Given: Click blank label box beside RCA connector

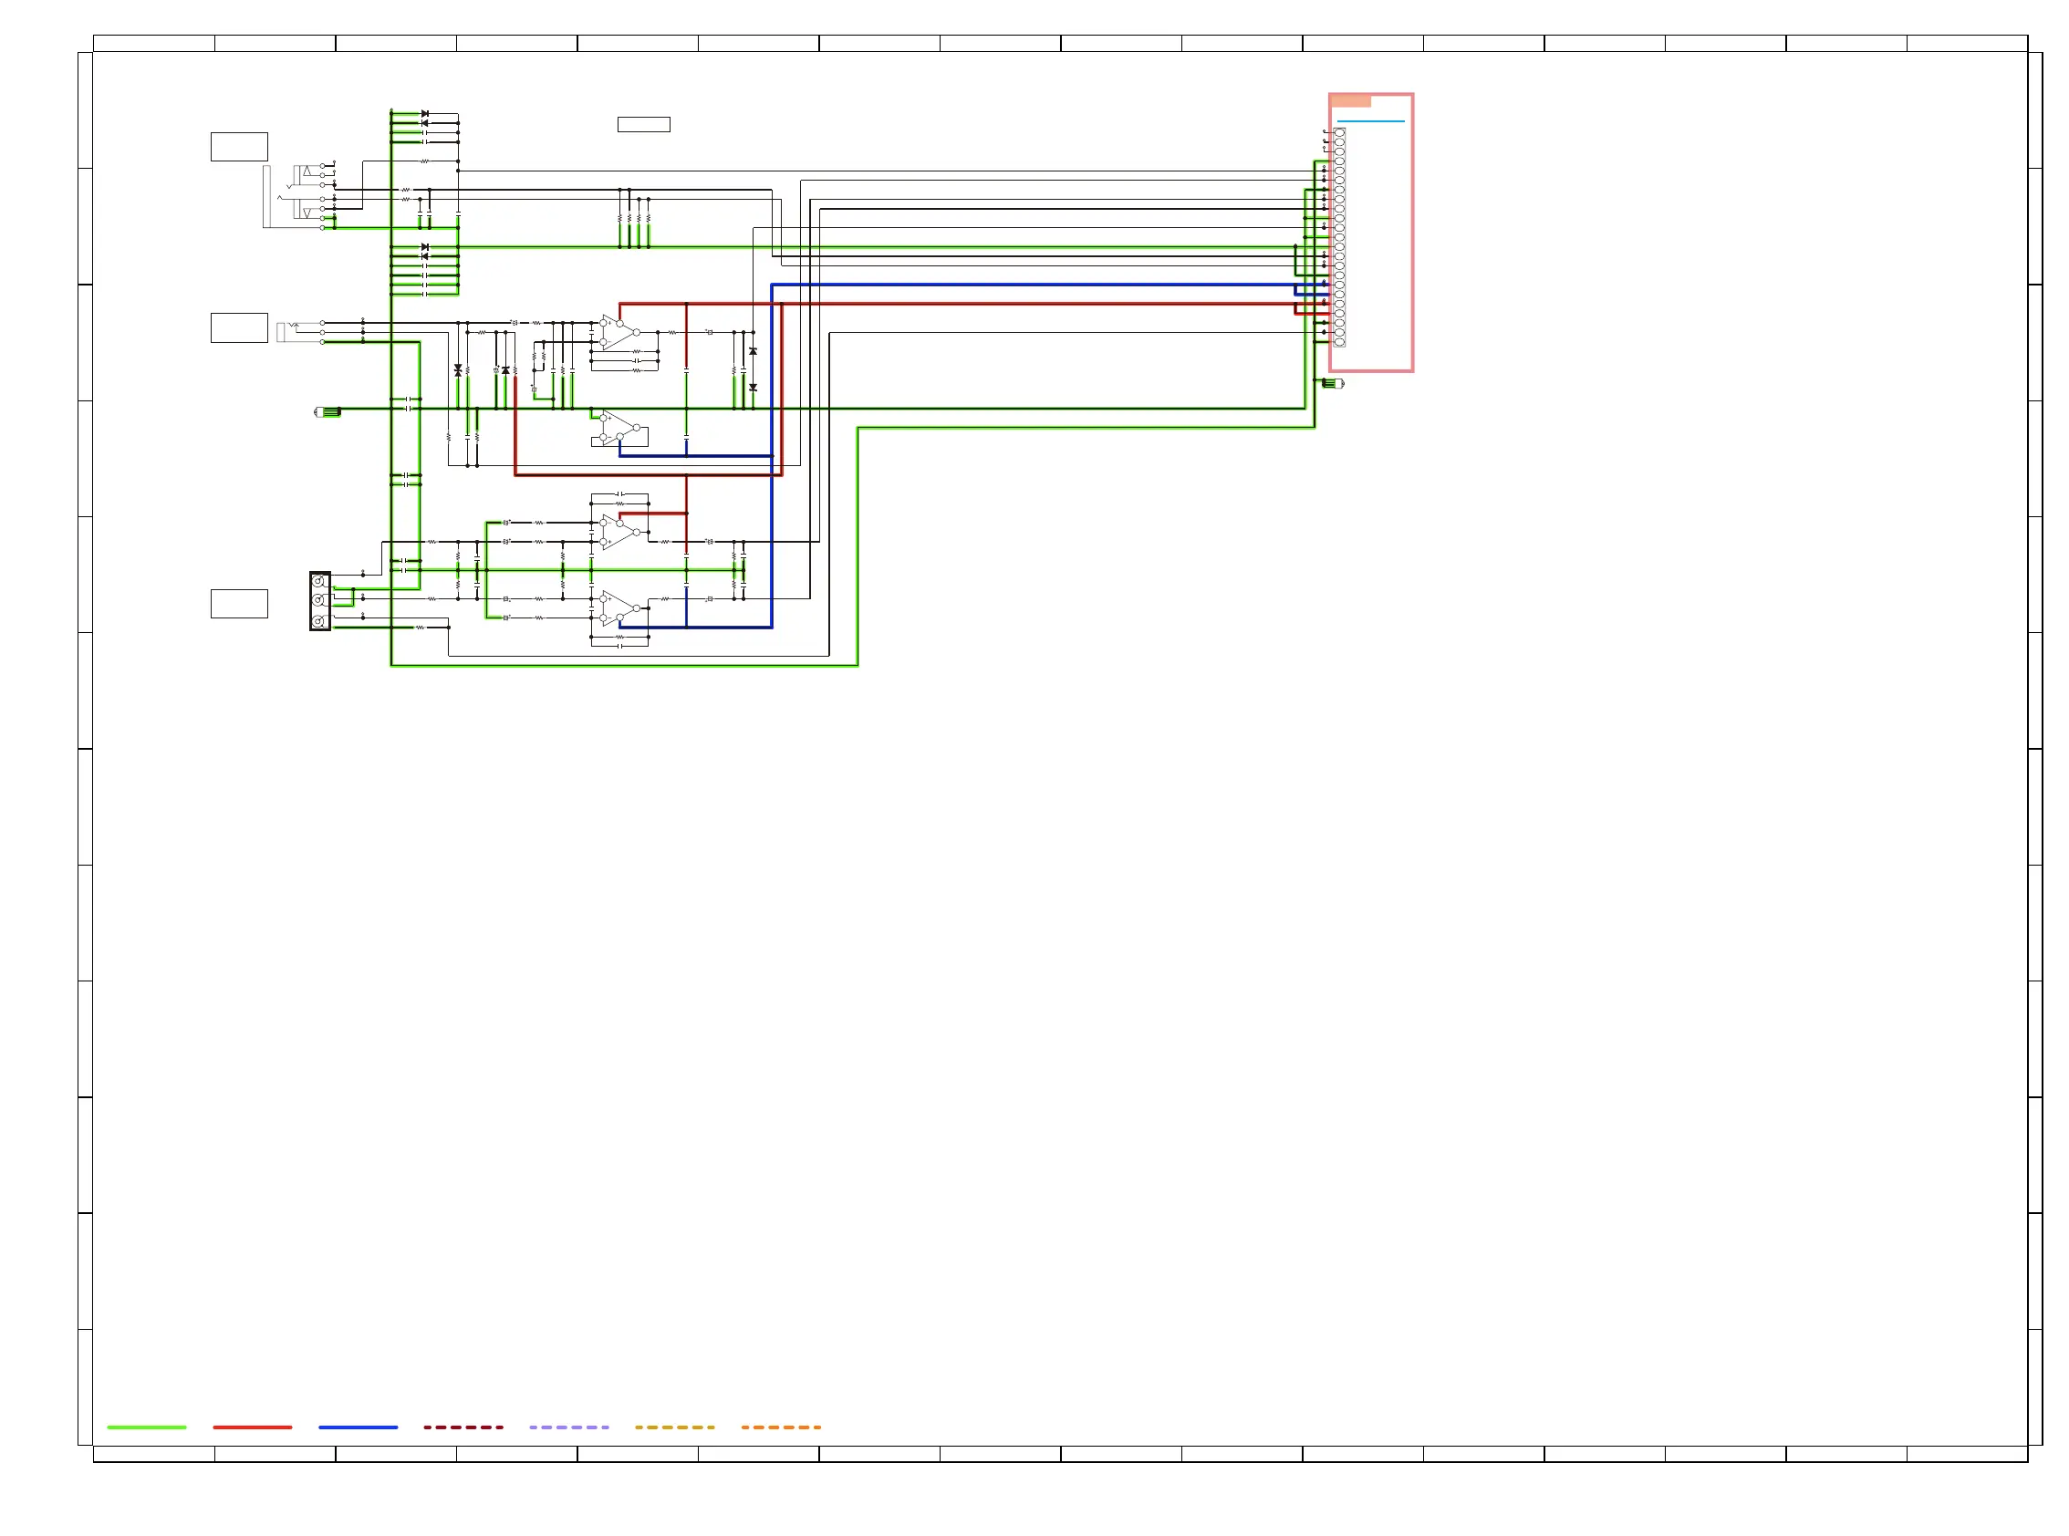Looking at the screenshot, I should 239,604.
